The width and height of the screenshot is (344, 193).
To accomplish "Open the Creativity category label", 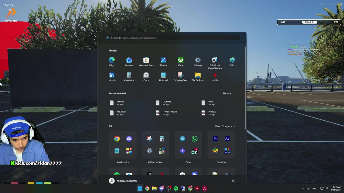I will pos(221,162).
